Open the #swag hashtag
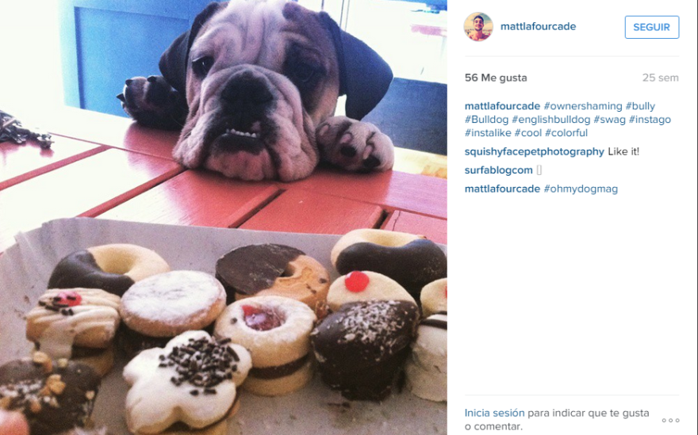Viewport: 698px width, 435px height. coord(609,120)
